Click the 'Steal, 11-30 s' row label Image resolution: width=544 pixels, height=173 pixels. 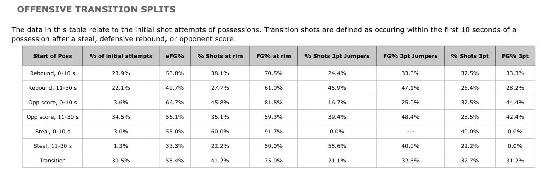coord(53,146)
